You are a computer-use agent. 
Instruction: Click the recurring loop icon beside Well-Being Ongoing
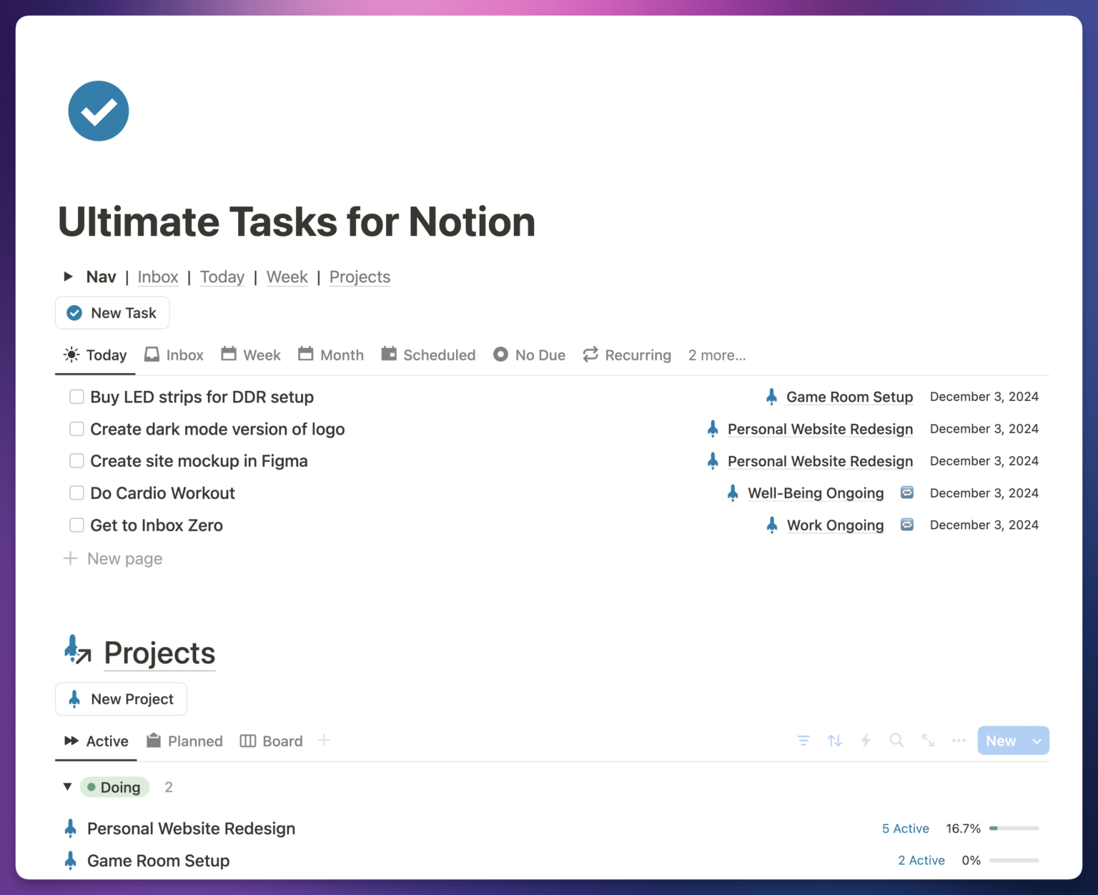point(906,493)
